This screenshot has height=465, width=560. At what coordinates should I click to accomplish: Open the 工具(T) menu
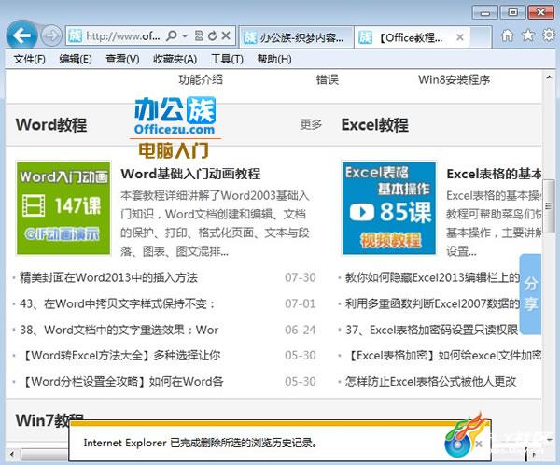227,59
